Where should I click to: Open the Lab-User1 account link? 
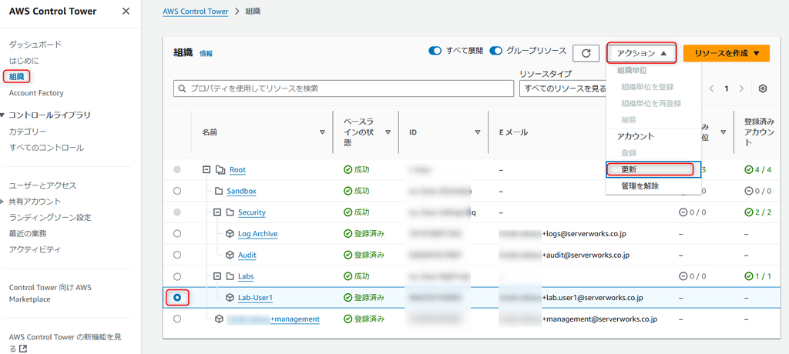[x=255, y=298]
